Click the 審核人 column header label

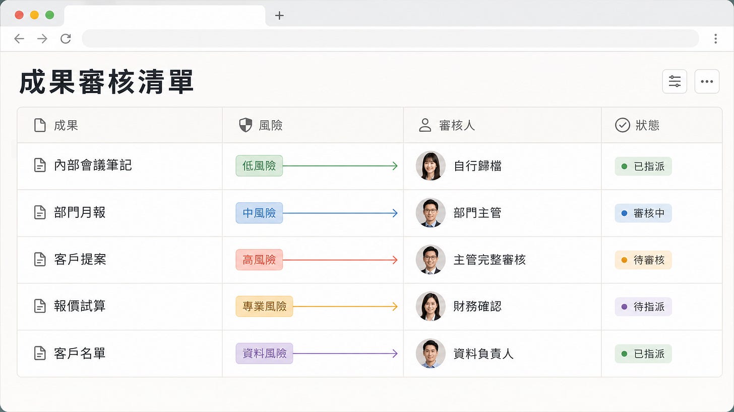(457, 125)
